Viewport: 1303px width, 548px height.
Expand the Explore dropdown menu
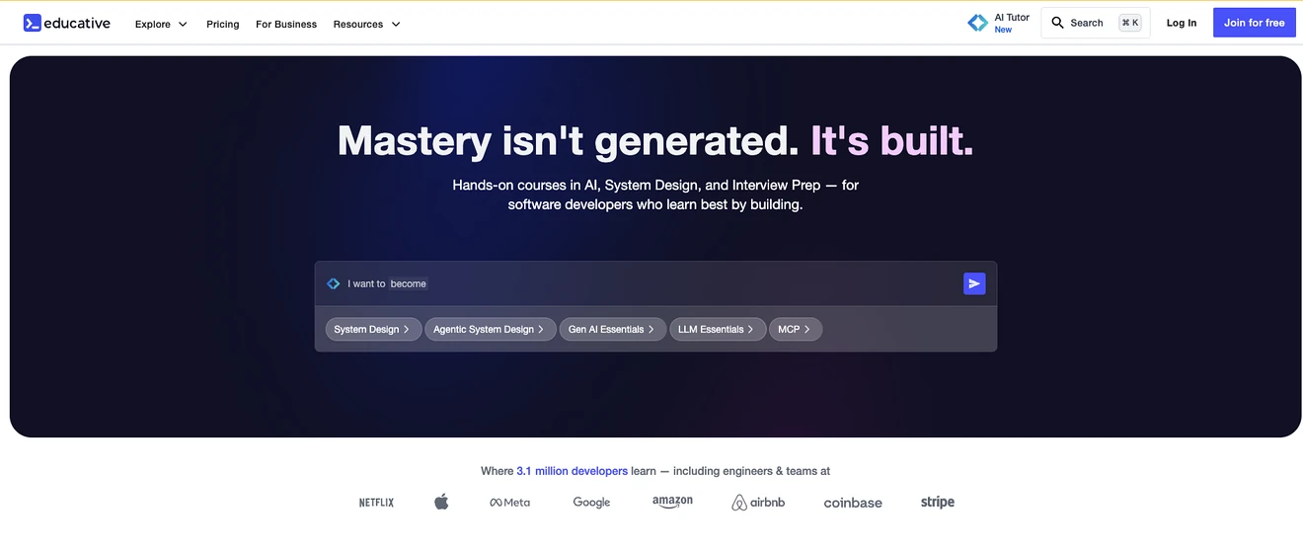pyautogui.click(x=161, y=24)
